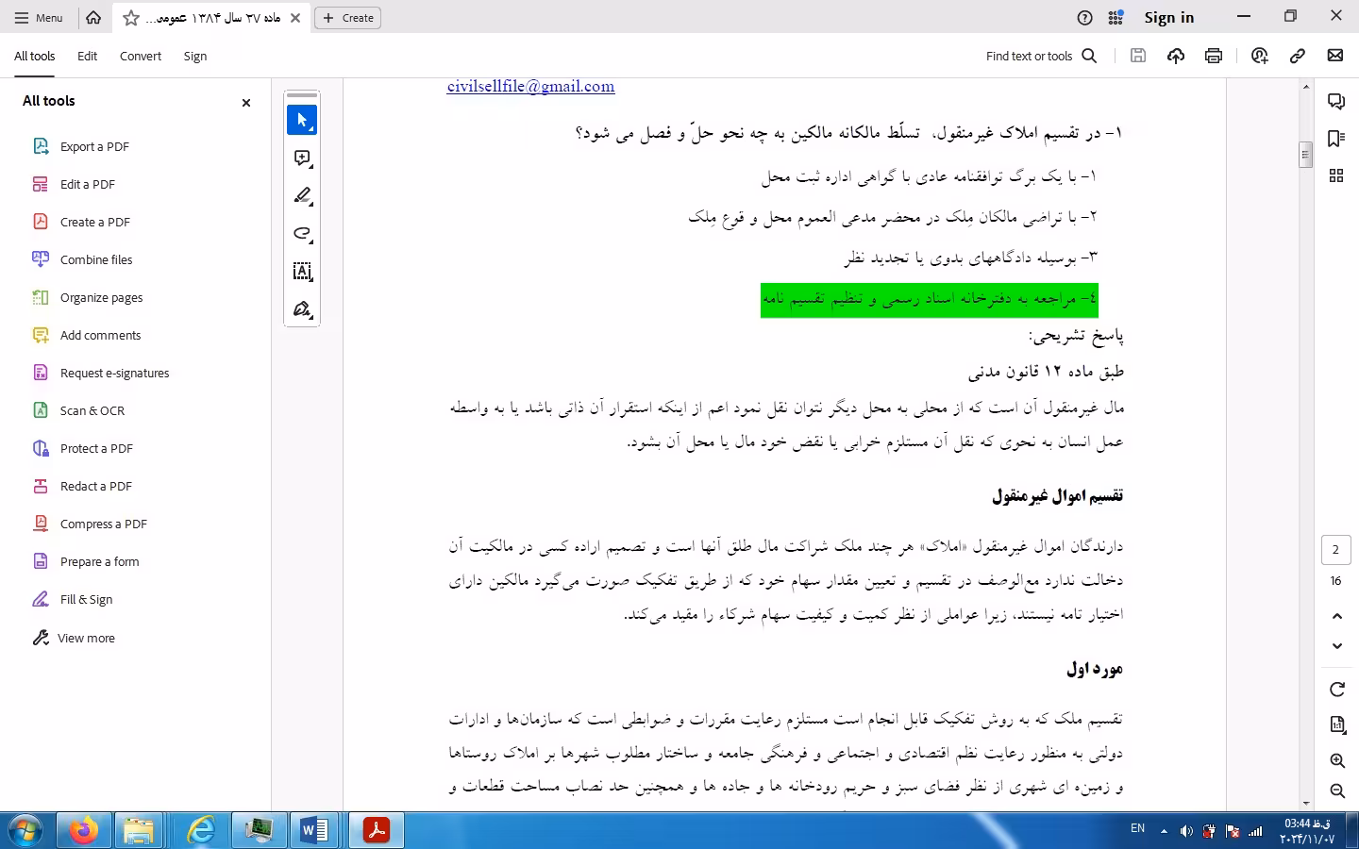Image resolution: width=1359 pixels, height=849 pixels.
Task: Activate the text box selection tool
Action: 302,272
